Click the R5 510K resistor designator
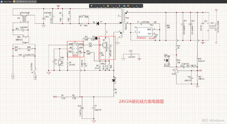 pyautogui.click(x=60, y=13)
